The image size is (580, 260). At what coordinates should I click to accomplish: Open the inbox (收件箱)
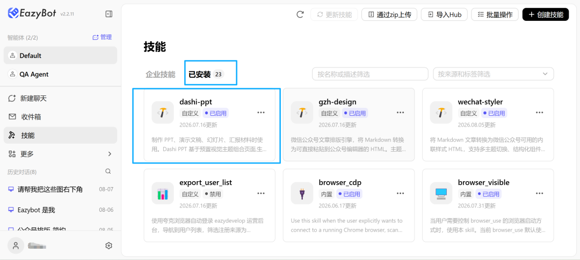pyautogui.click(x=60, y=117)
